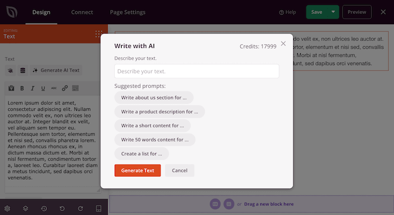The image size is (394, 215).
Task: Click Cancel in the AI dialog
Action: tap(180, 170)
